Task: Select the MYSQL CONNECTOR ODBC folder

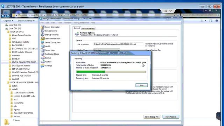Action: pyautogui.click(x=24, y=62)
